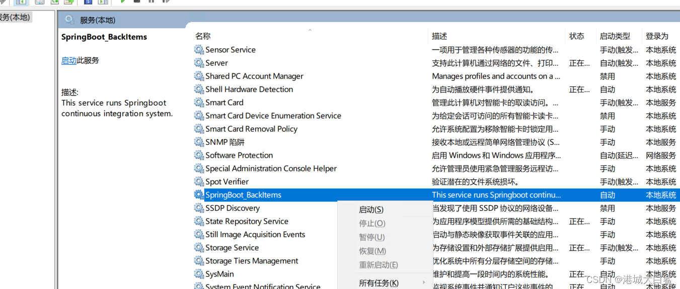Click the Storage Service gear icon
680x289 pixels.
199,248
